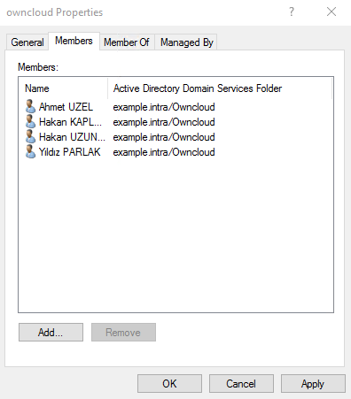Image resolution: width=351 pixels, height=399 pixels.
Task: Select the Yıldız PARLAK member name
Action: pos(70,152)
